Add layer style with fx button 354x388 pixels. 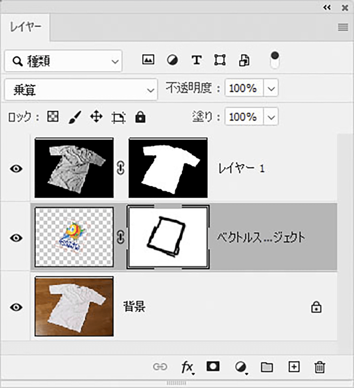pyautogui.click(x=187, y=367)
